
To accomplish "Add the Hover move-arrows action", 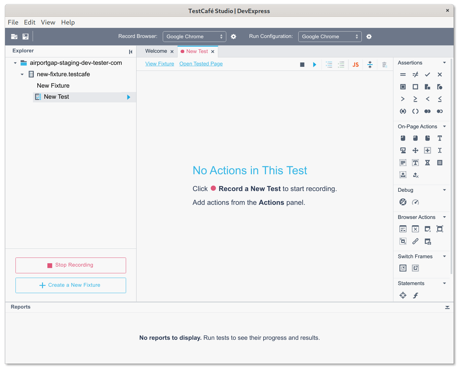I will [x=415, y=150].
